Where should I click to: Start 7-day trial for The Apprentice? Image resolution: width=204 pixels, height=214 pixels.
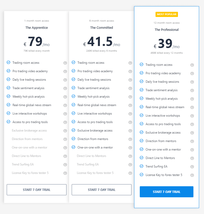37,190
